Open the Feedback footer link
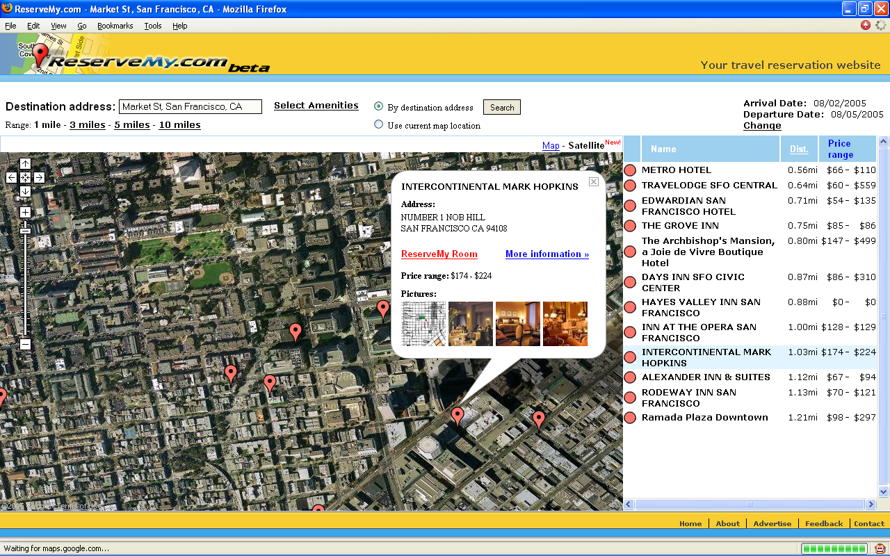 pos(824,524)
